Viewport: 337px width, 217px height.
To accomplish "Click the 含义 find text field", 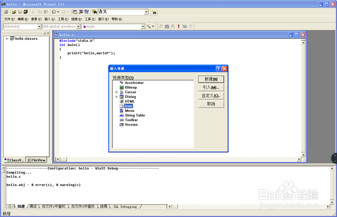I will [x=121, y=12].
